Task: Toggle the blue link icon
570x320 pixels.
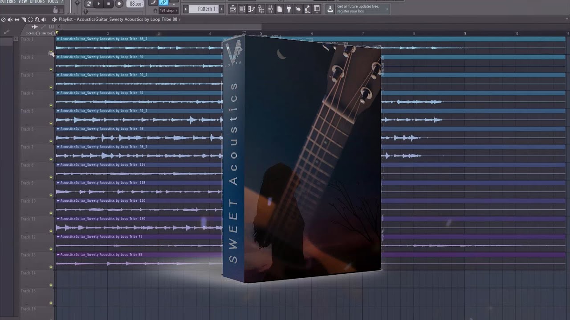Action: point(163,2)
